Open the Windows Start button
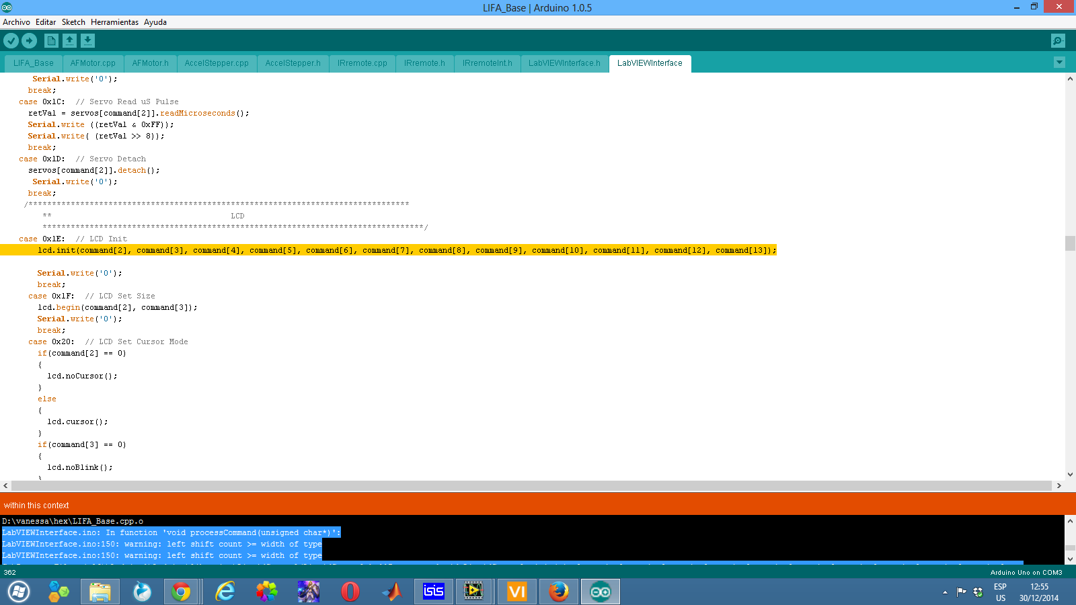Viewport: 1076px width, 605px height. (18, 592)
